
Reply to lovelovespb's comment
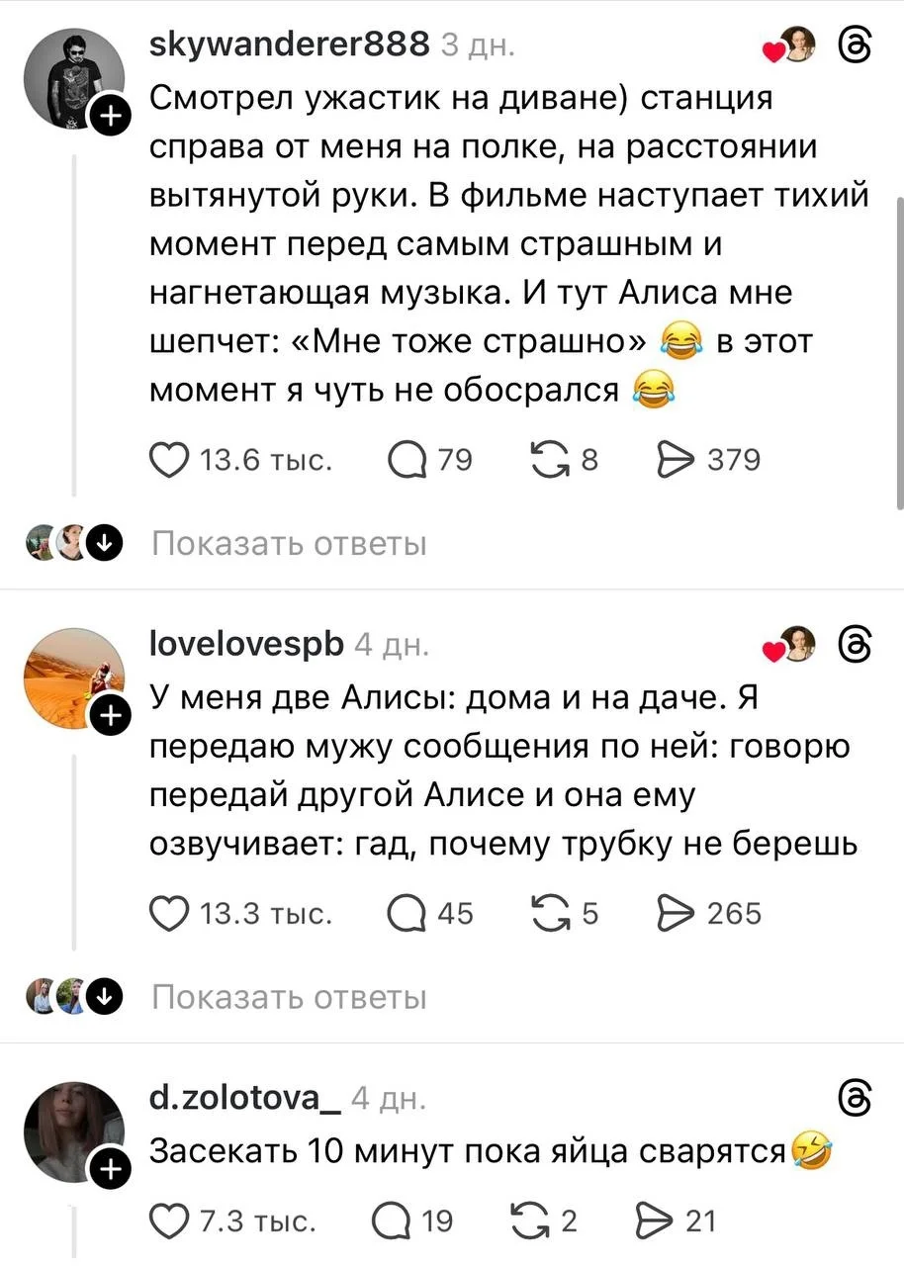point(407,913)
